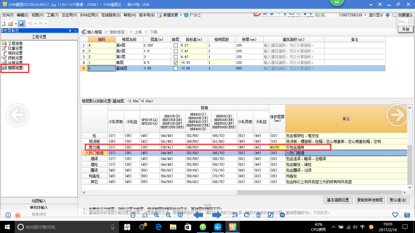This screenshot has width=415, height=233.
Task: Click 建筑面积 input cell for 第4层
Action: (294, 45)
